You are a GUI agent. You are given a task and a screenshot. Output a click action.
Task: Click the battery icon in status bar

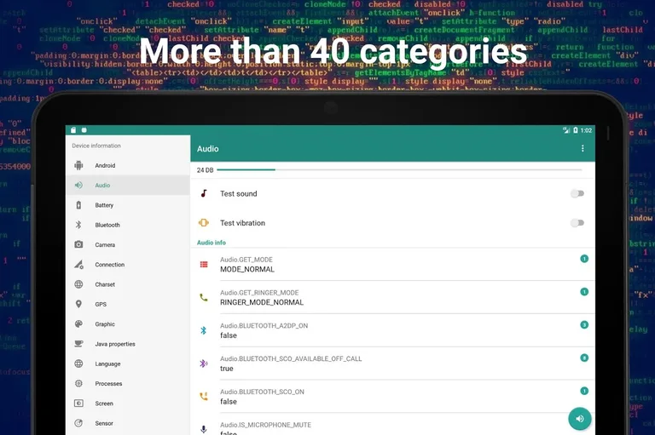576,130
